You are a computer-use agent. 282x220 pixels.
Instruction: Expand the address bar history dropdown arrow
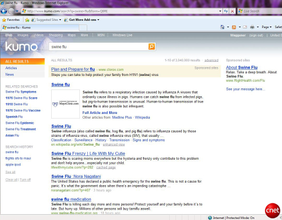point(220,11)
